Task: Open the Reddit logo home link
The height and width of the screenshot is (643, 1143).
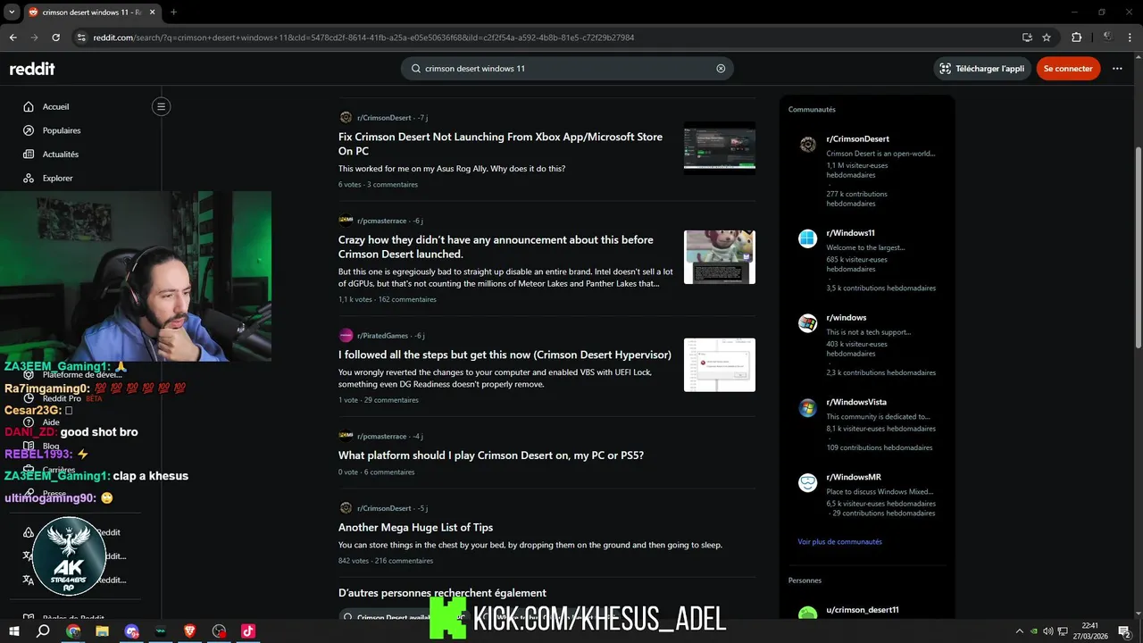Action: pyautogui.click(x=32, y=69)
